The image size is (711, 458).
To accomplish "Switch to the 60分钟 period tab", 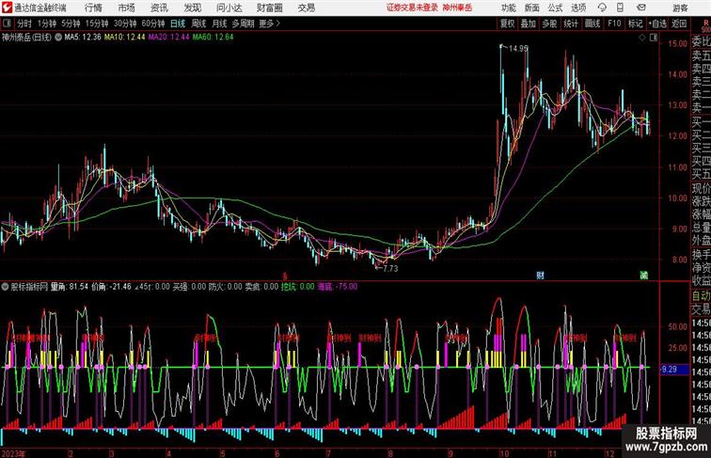I will point(153,24).
